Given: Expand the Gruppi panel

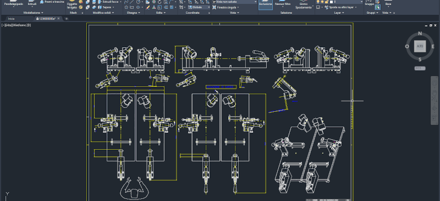Looking at the screenshot, I should [x=372, y=13].
